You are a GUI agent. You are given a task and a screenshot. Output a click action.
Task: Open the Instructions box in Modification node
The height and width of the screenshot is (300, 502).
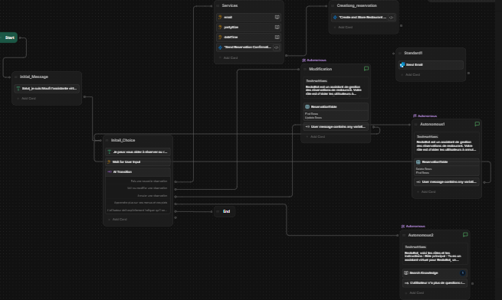pos(336,88)
